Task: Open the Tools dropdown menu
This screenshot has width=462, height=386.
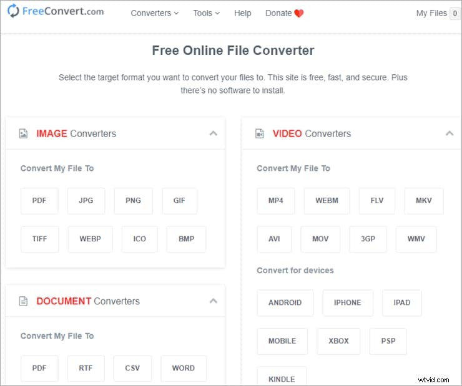Action: coord(206,13)
